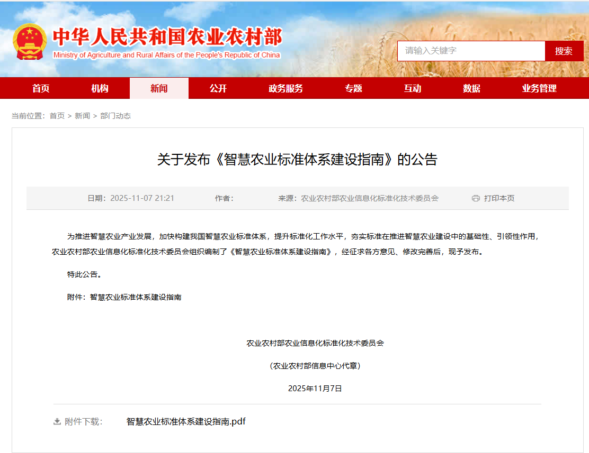This screenshot has height=453, width=589.
Task: Open the 互动 navigation item
Action: pyautogui.click(x=413, y=88)
